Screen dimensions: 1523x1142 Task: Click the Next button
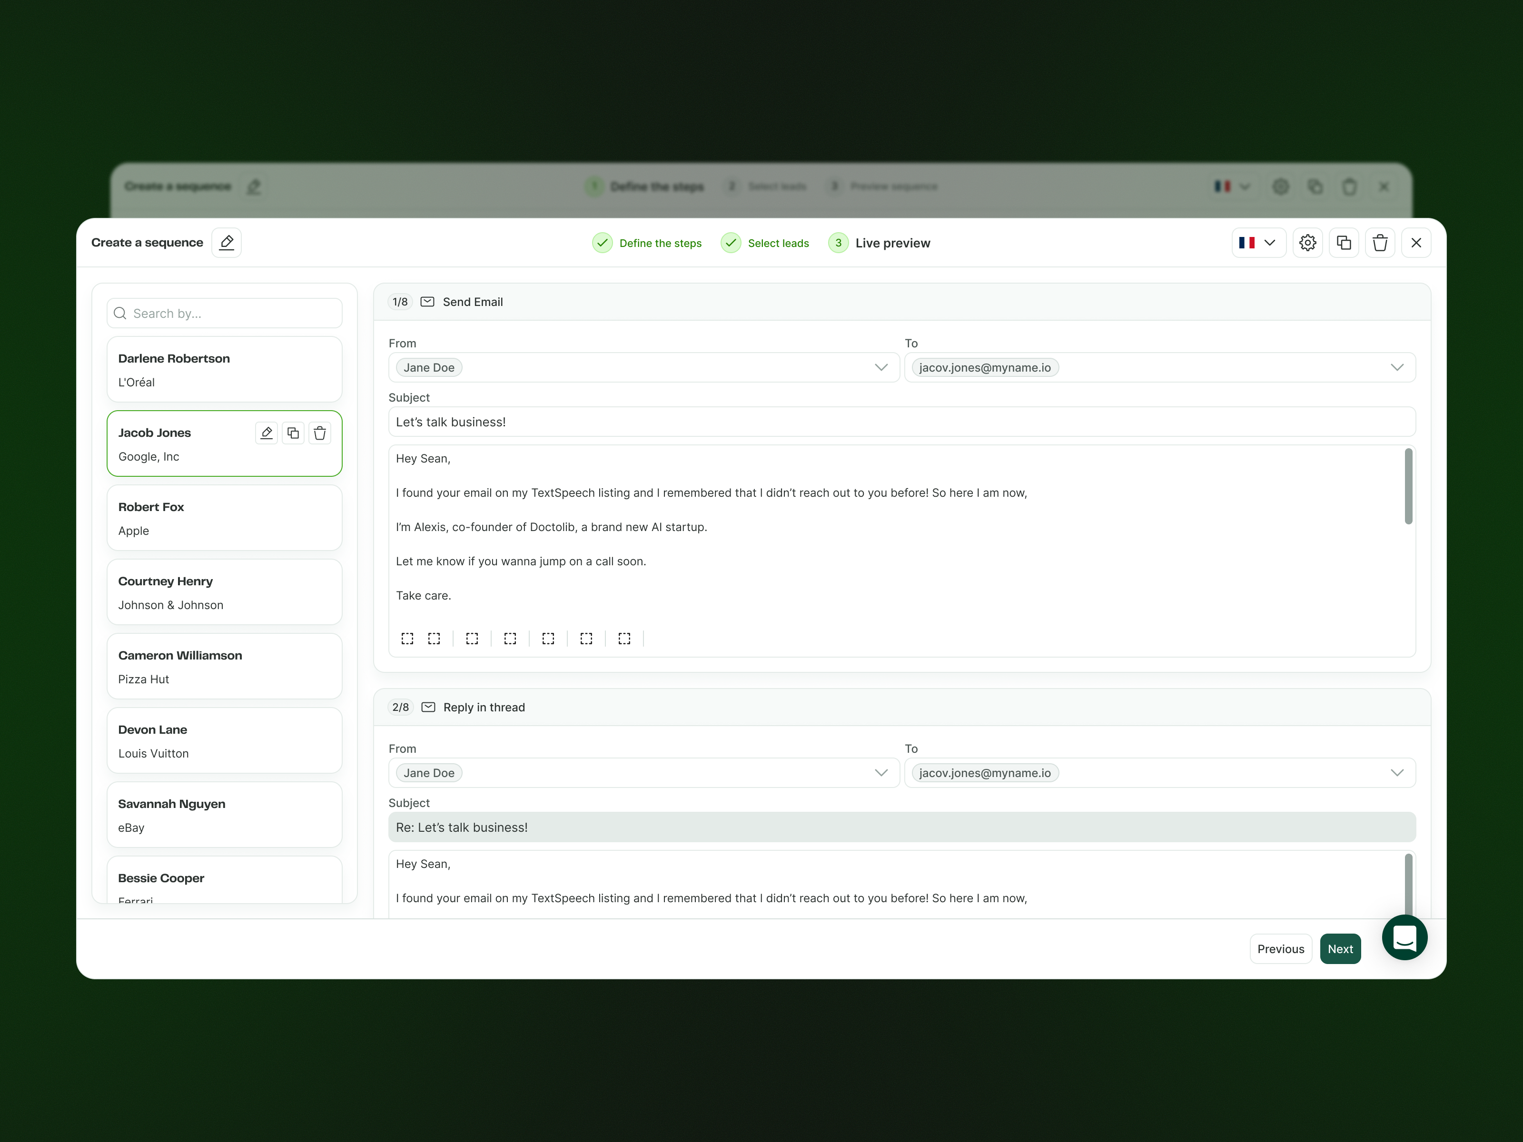(x=1340, y=948)
